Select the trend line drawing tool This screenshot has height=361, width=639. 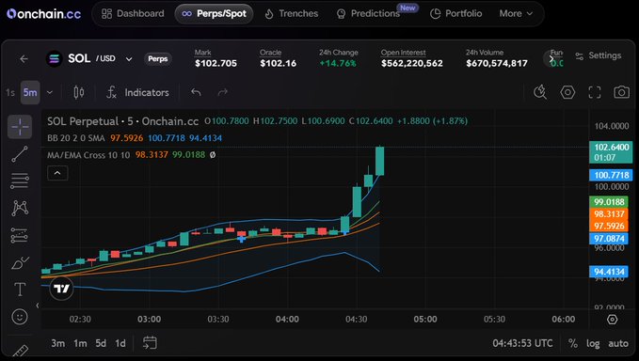point(20,154)
